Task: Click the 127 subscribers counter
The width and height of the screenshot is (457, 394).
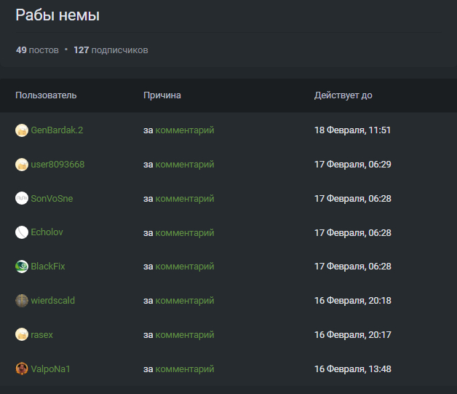Action: point(111,50)
